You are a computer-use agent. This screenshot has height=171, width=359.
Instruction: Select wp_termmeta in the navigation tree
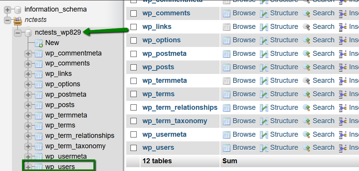[x=66, y=115]
